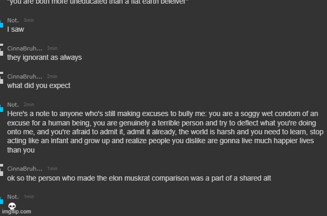Open the Not. username above the bully note

(13, 105)
